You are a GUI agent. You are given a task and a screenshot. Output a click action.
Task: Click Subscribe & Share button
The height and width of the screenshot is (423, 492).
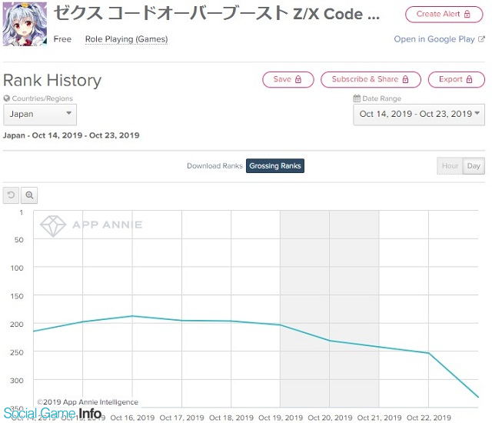click(371, 79)
